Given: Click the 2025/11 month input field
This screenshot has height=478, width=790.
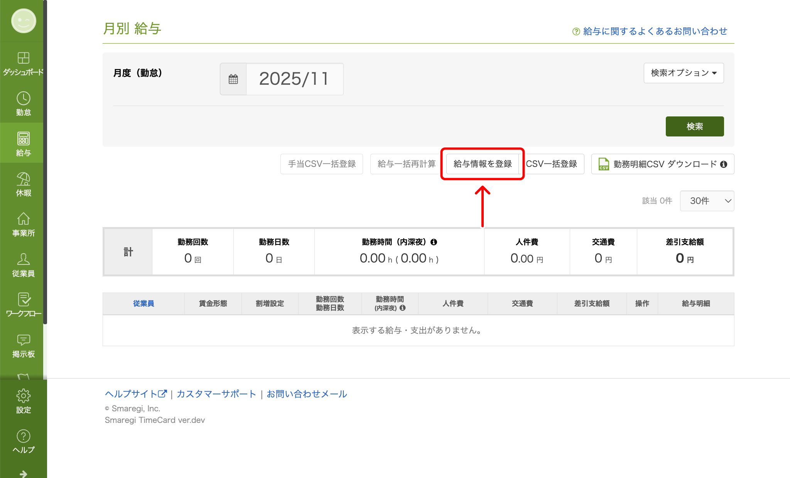Looking at the screenshot, I should coord(294,79).
